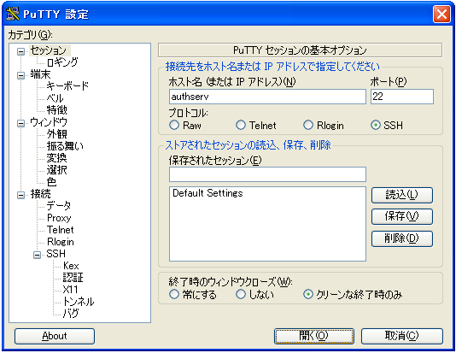Click the 保存(V) save button
Screen dimensions: 456x353
pos(402,216)
